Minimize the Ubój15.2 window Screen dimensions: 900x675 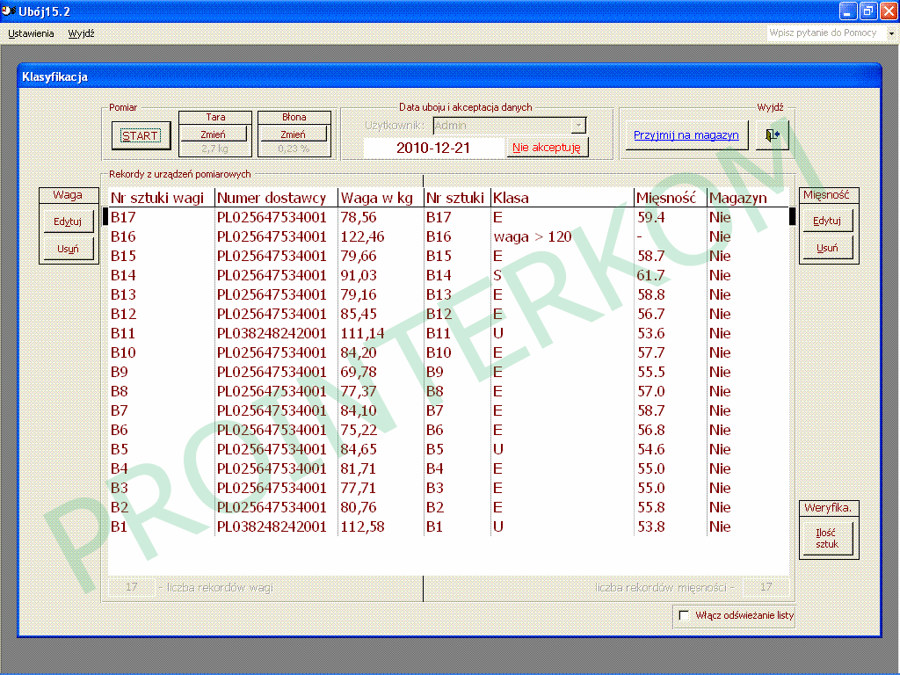(848, 11)
